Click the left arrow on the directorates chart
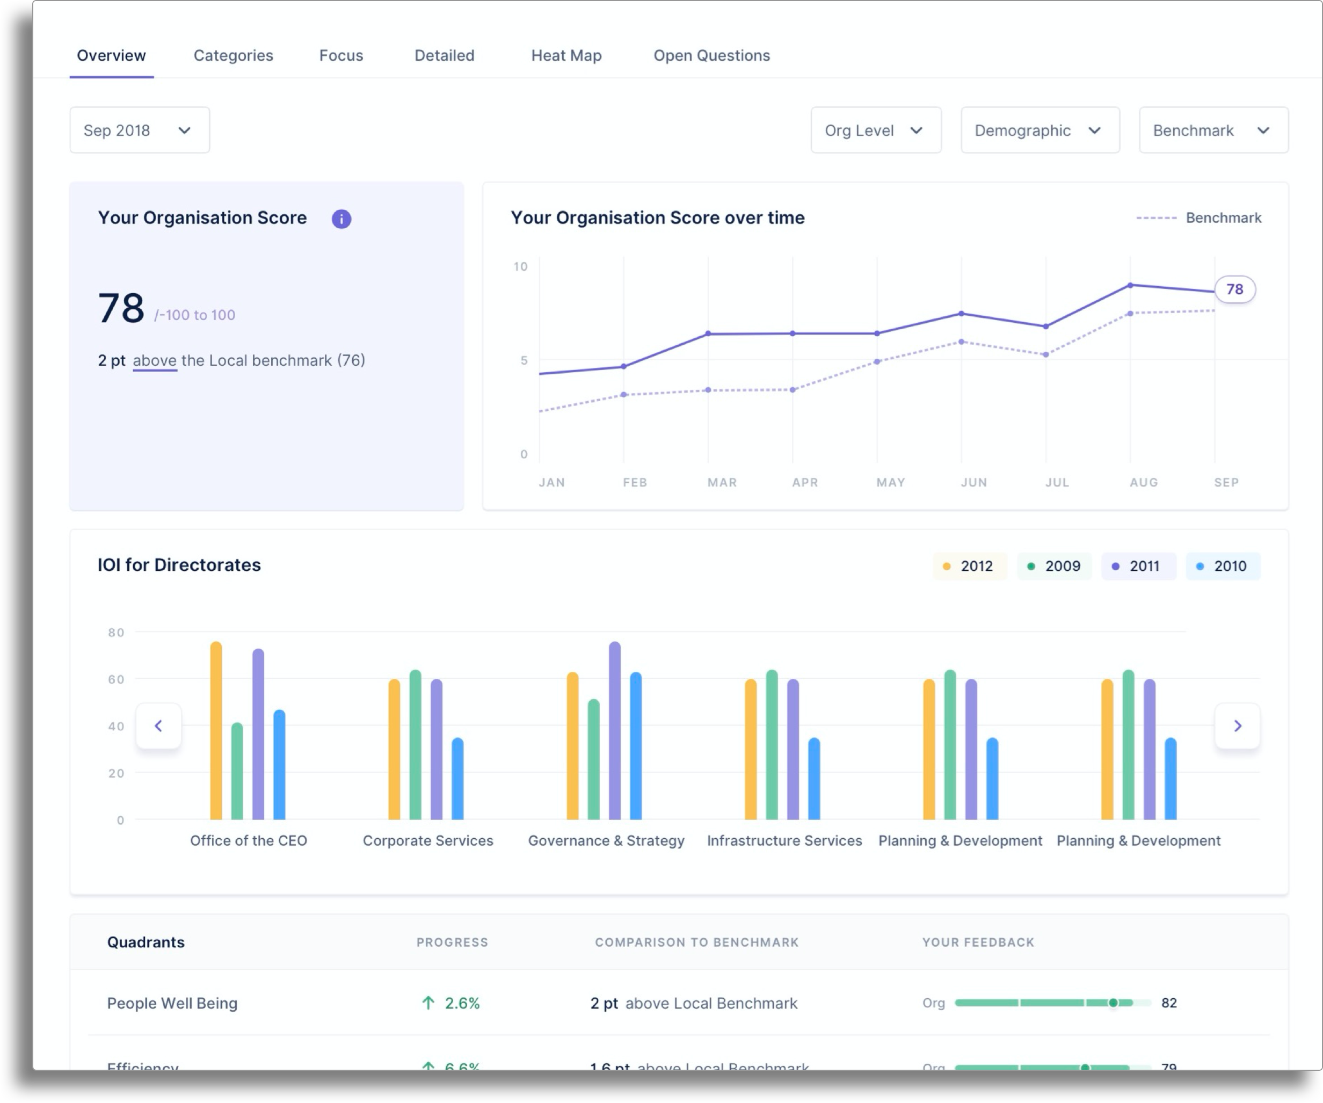The image size is (1323, 1103). pos(159,725)
